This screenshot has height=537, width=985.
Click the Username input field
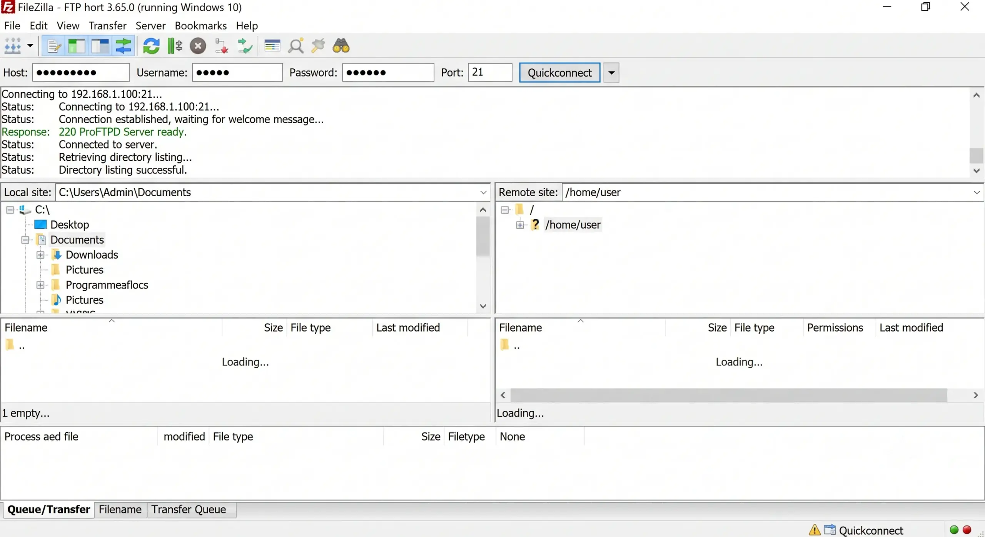237,72
